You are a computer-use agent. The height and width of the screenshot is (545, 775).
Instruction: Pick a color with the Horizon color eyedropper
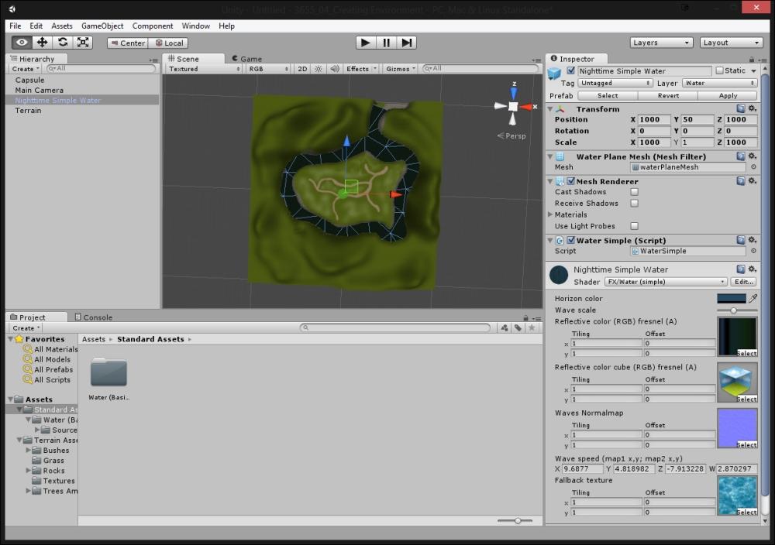click(x=753, y=298)
